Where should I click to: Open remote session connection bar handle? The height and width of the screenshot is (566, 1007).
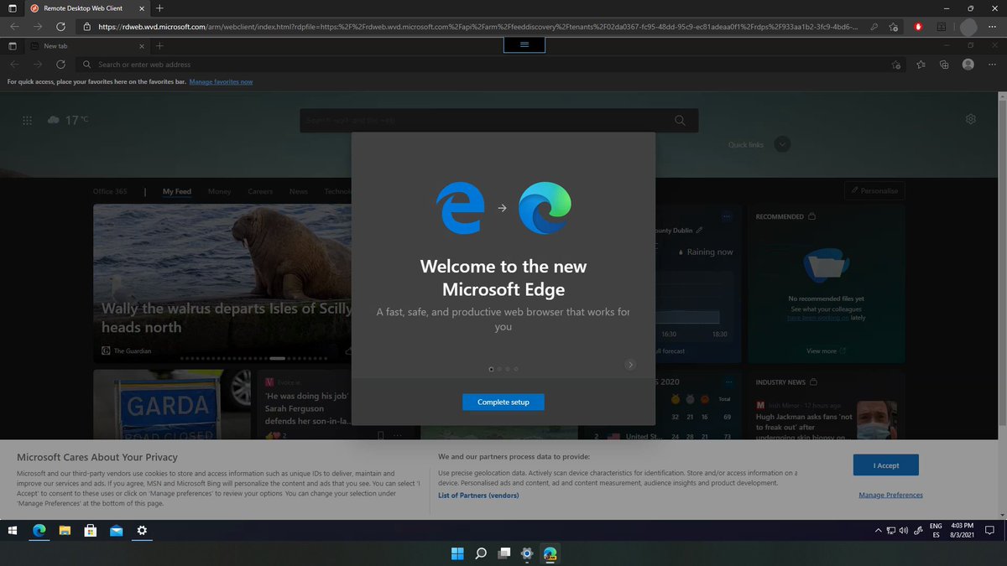[524, 44]
